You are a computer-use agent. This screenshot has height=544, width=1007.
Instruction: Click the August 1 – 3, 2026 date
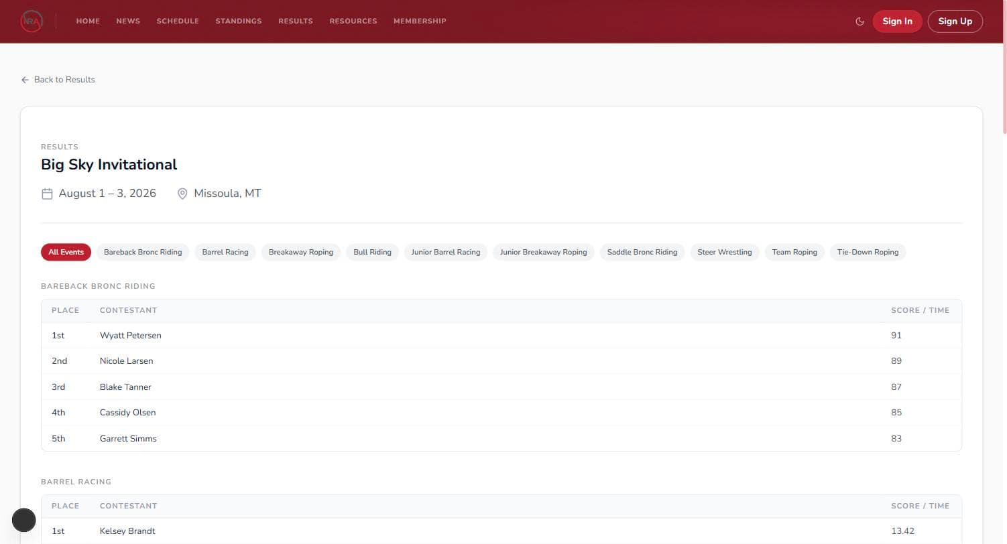click(x=107, y=194)
